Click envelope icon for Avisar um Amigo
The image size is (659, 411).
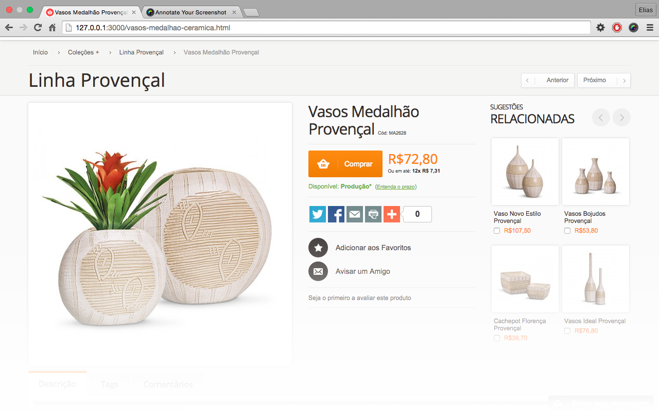pyautogui.click(x=318, y=271)
